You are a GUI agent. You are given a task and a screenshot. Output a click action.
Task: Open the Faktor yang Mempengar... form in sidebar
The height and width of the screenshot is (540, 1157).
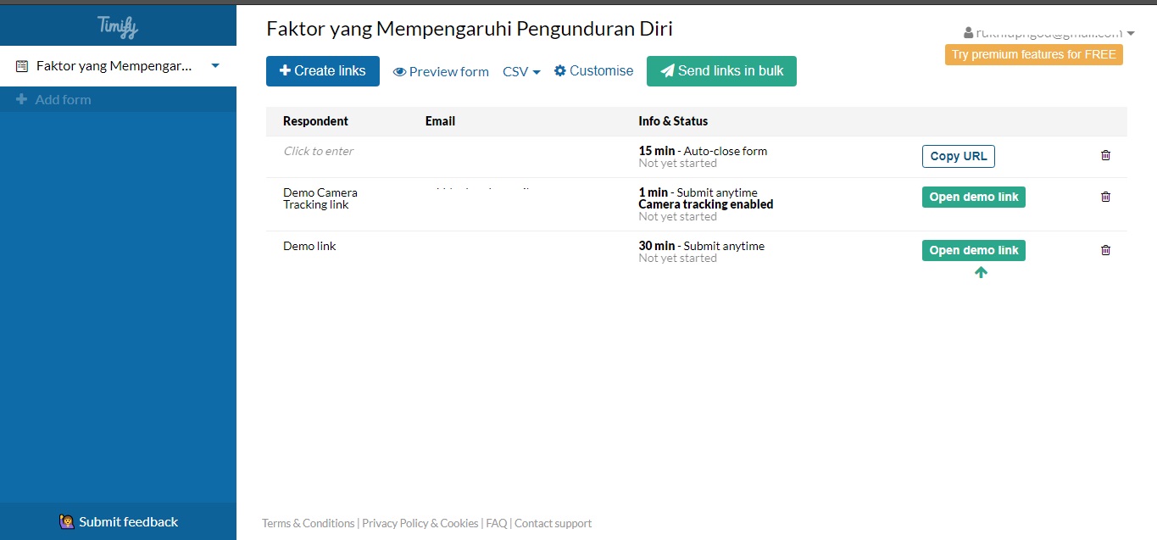coord(114,65)
